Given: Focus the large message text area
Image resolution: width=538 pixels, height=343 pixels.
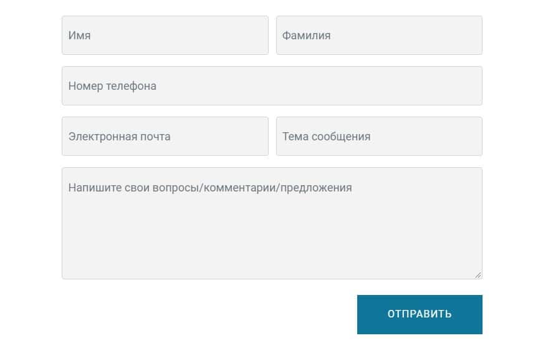Looking at the screenshot, I should click(272, 223).
